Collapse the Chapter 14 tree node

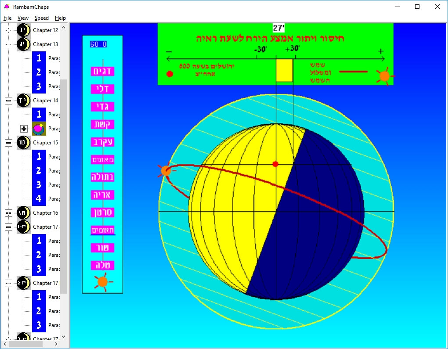[9, 101]
